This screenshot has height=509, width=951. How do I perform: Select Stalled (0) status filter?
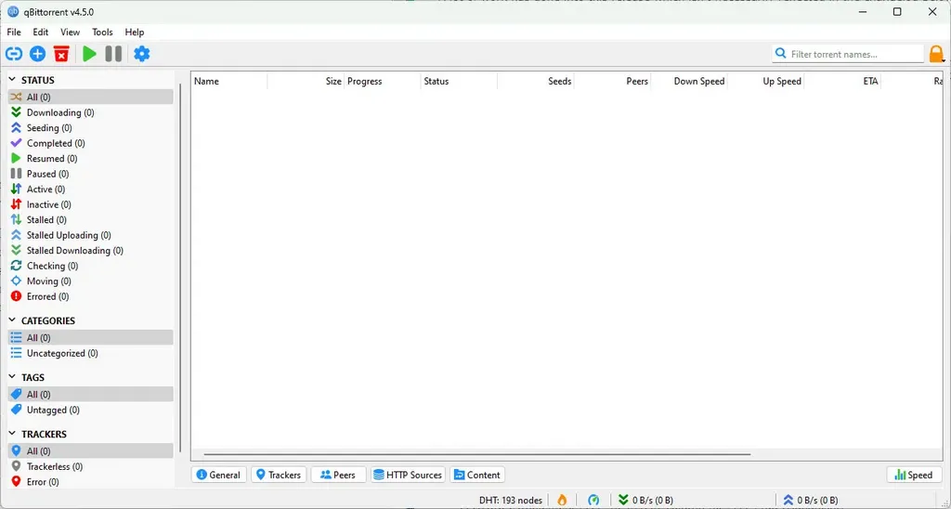[90, 219]
